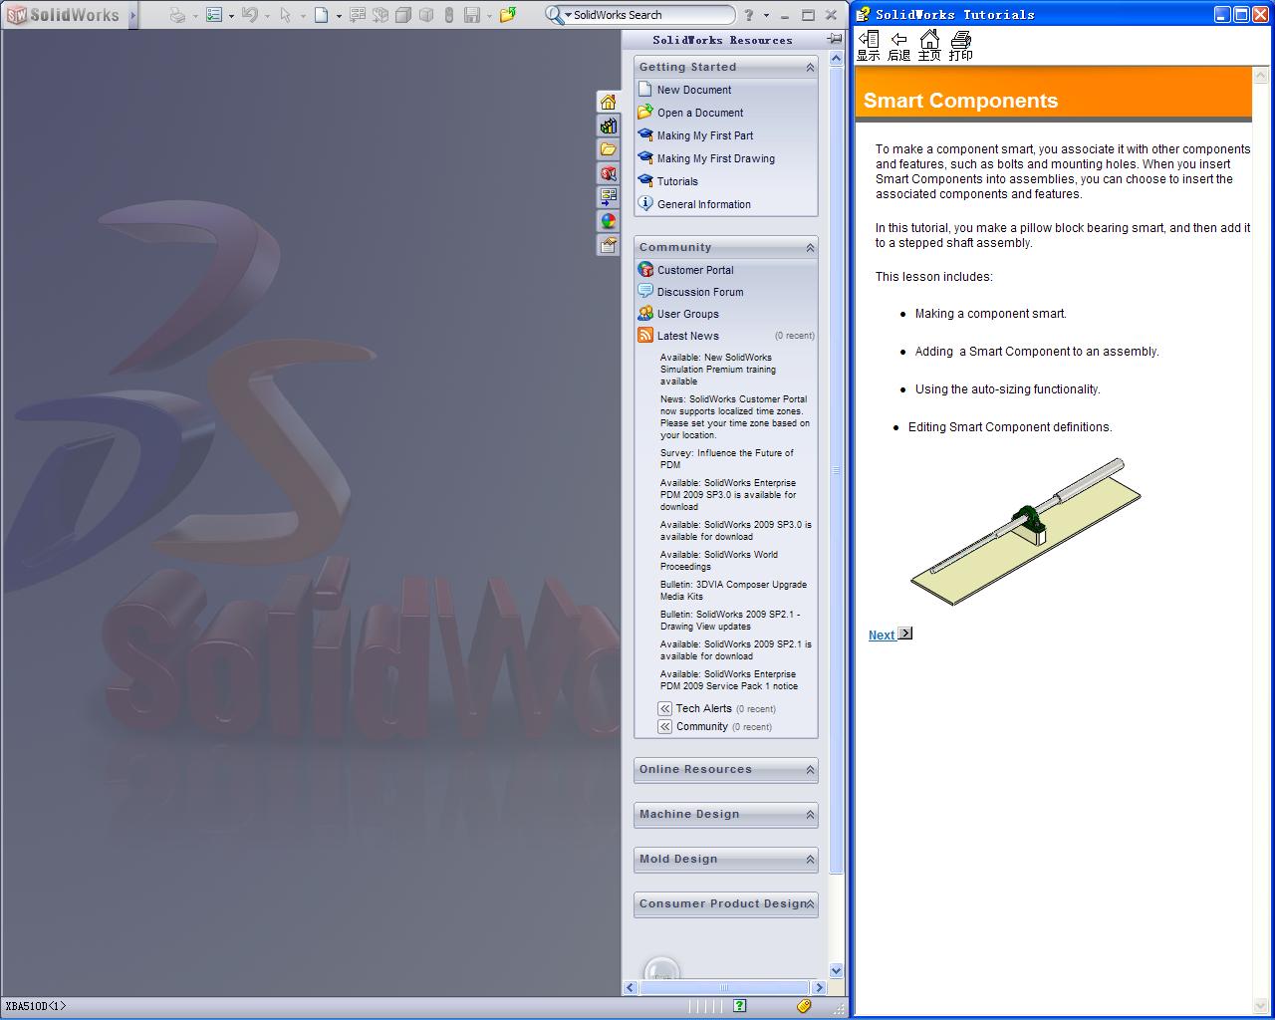The width and height of the screenshot is (1275, 1020).
Task: Open the Appearances color ball tab
Action: [608, 221]
